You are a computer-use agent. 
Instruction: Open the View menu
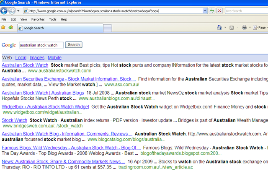pyautogui.click(x=24, y=19)
